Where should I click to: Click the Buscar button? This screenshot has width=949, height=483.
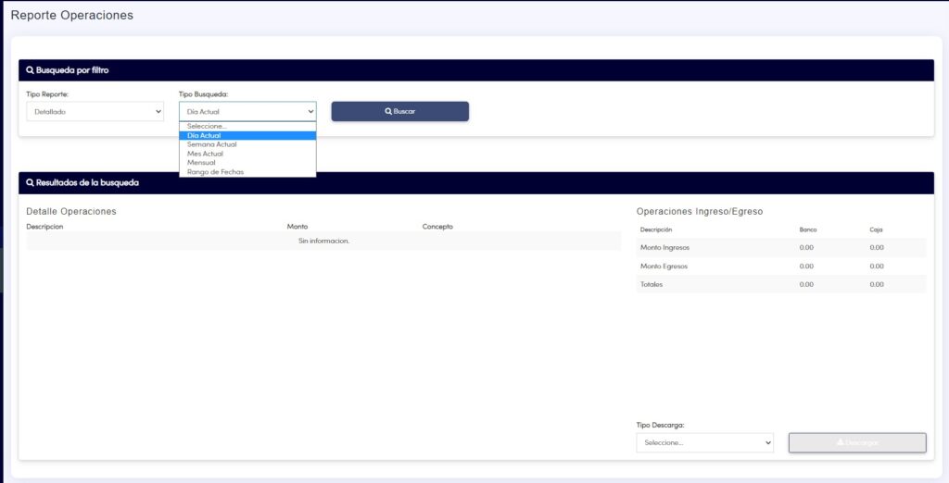coord(400,111)
